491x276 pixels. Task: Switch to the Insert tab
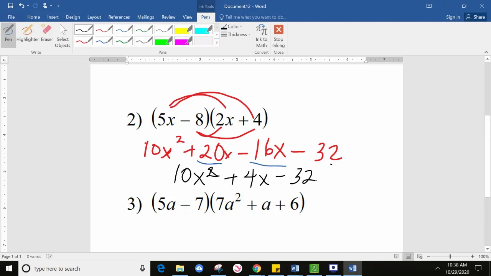pyautogui.click(x=53, y=17)
